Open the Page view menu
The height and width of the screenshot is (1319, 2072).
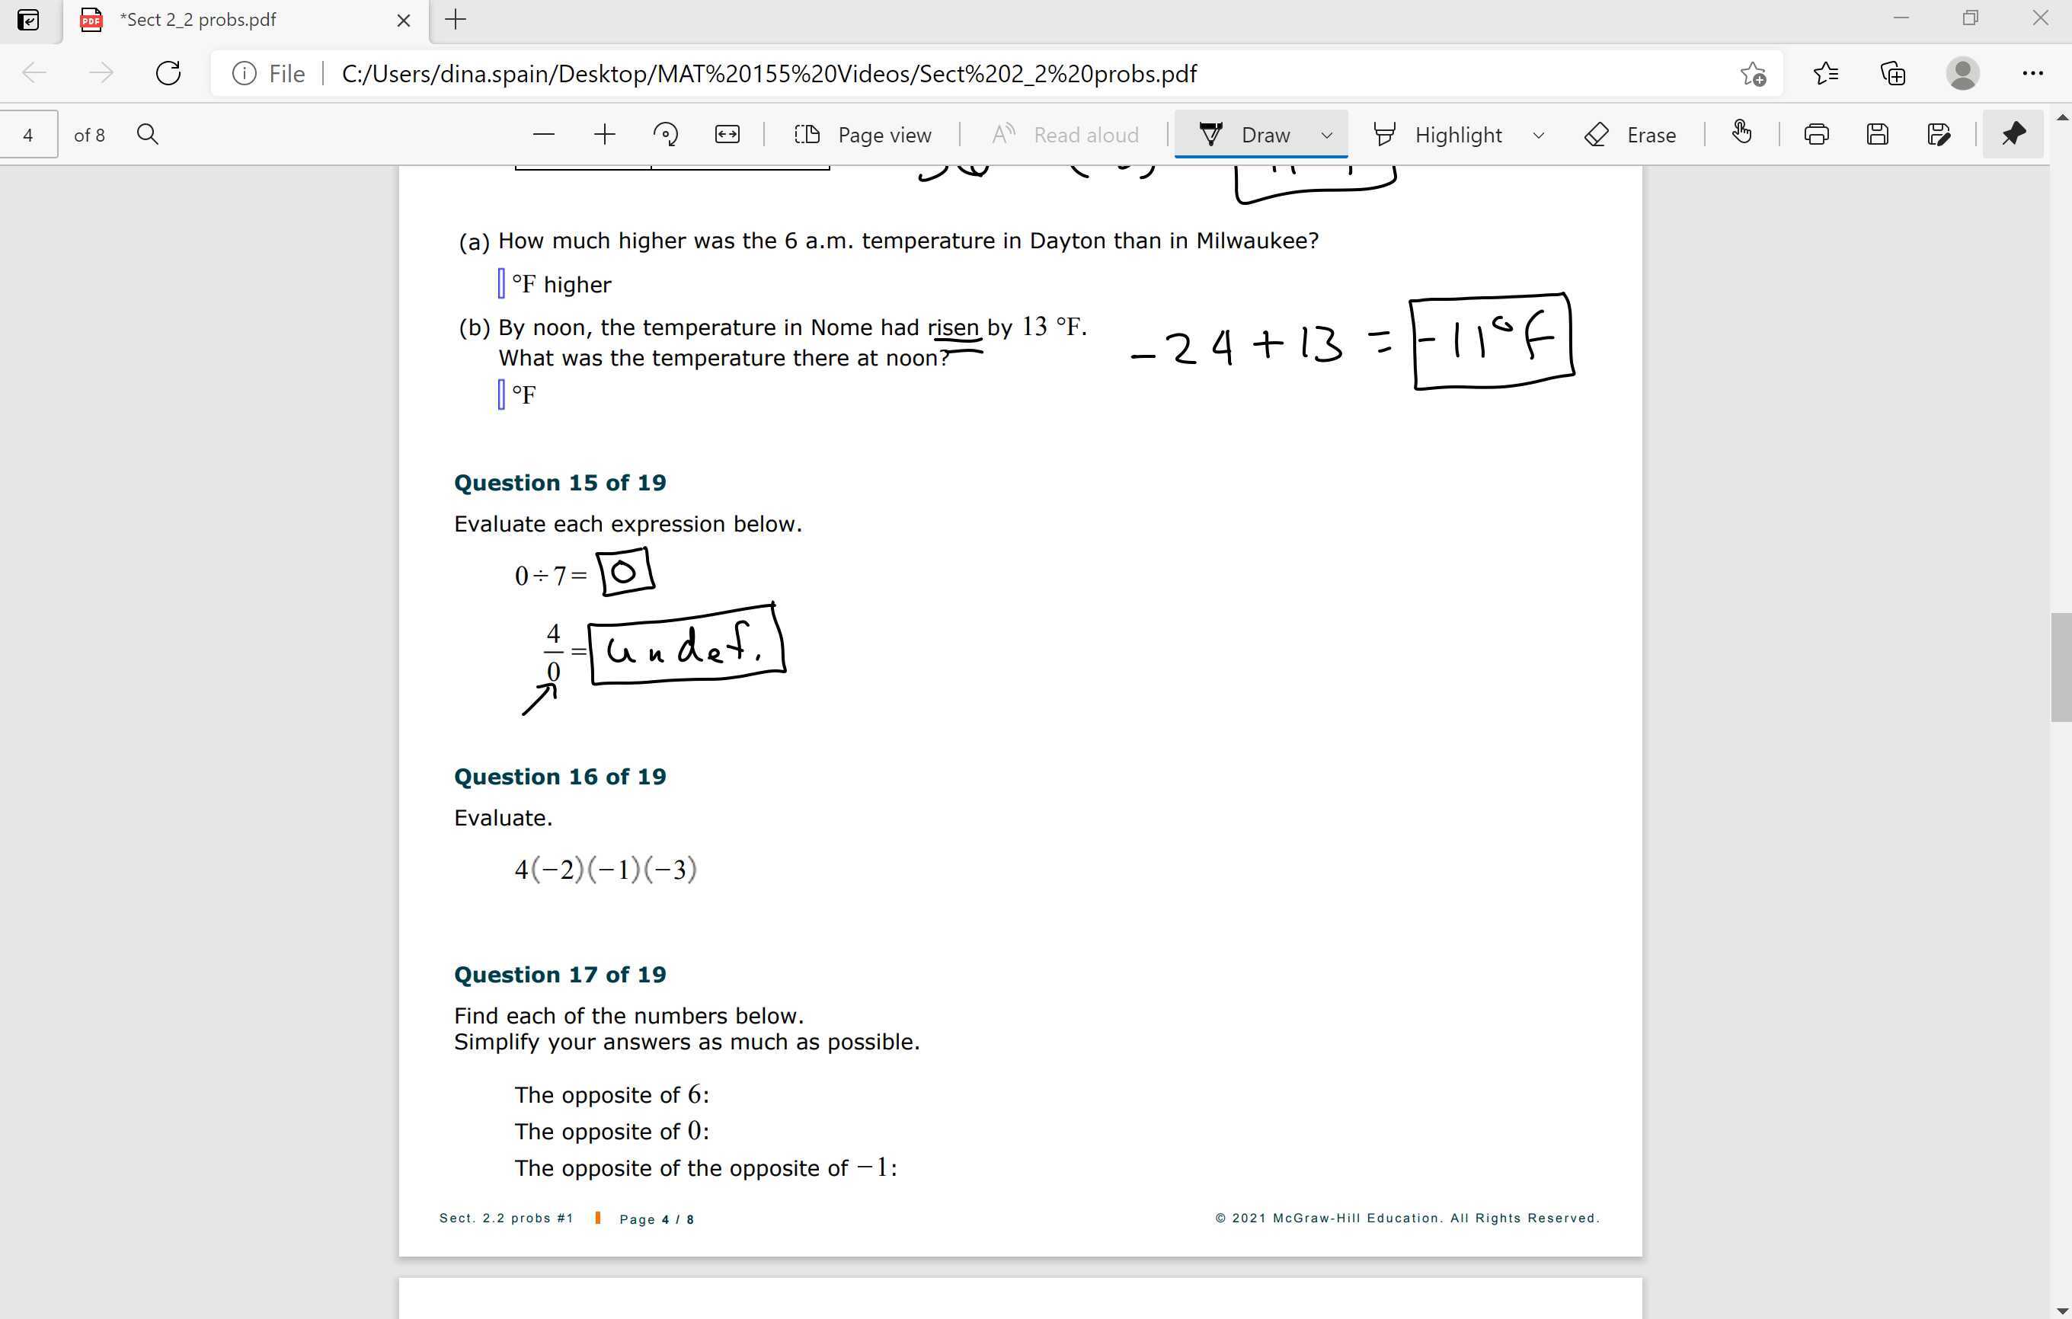[x=863, y=134]
